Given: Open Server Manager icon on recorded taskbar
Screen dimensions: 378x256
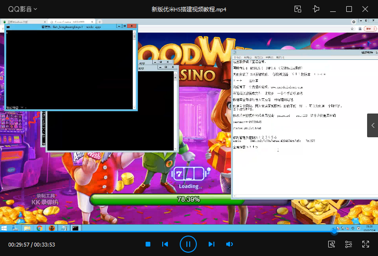Looking at the screenshot, I should tap(15, 228).
